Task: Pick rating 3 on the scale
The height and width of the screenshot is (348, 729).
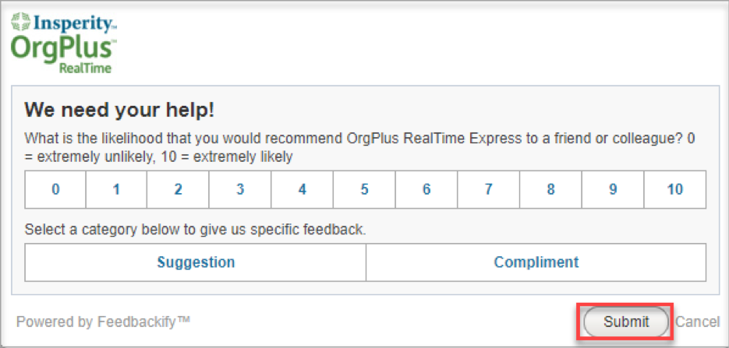Action: pos(240,189)
